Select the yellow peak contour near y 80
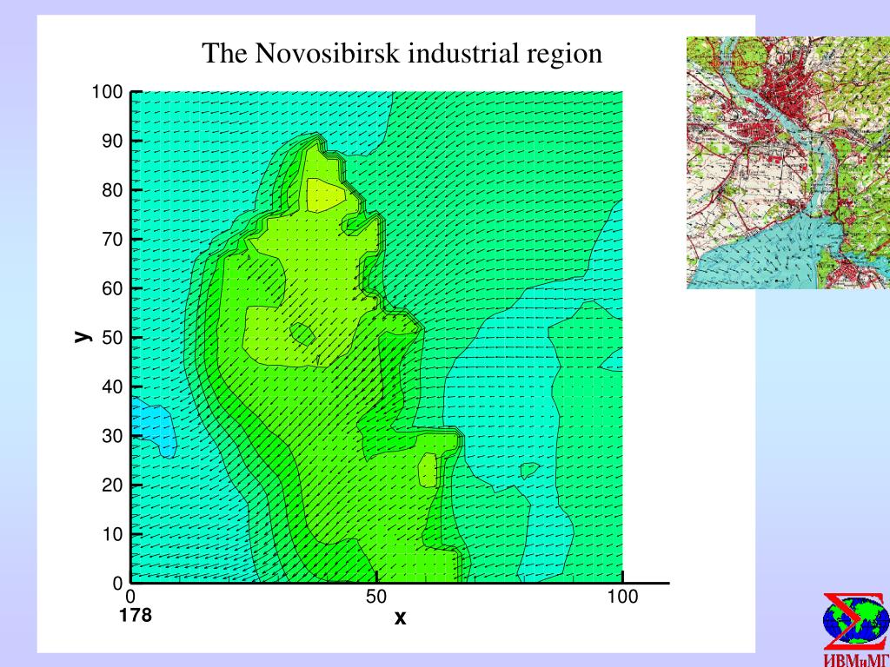The height and width of the screenshot is (667, 890). pos(325,195)
